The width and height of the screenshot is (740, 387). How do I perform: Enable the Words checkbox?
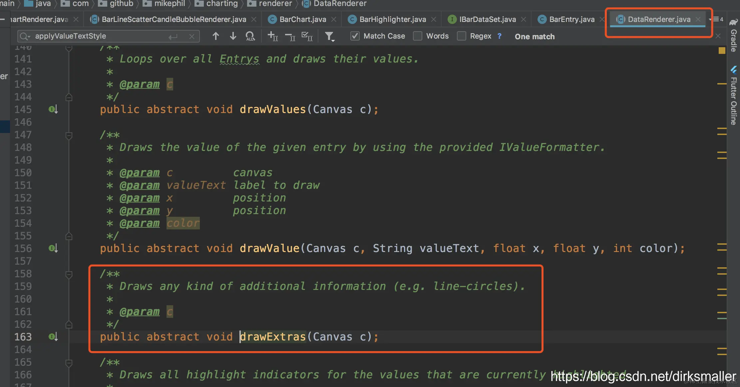click(418, 36)
